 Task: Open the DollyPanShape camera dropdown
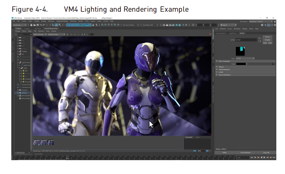56,34
